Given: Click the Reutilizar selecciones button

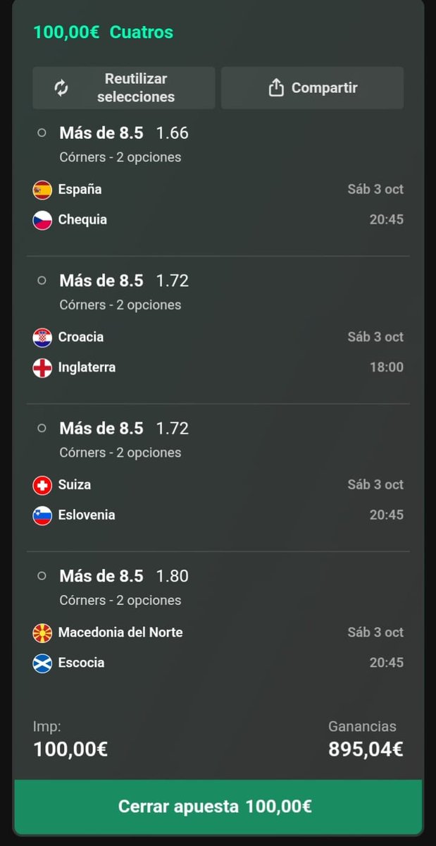Looking at the screenshot, I should [x=124, y=88].
